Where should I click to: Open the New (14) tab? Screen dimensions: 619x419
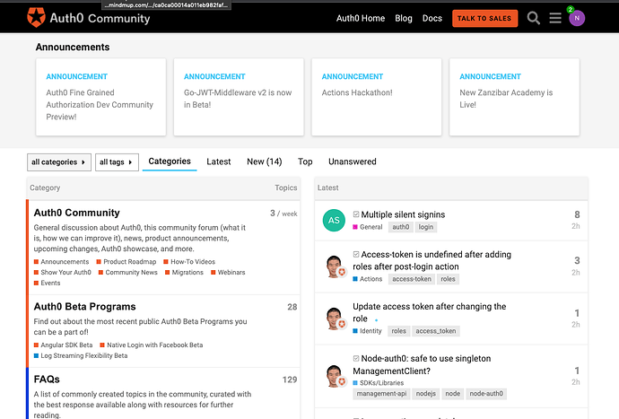click(265, 161)
